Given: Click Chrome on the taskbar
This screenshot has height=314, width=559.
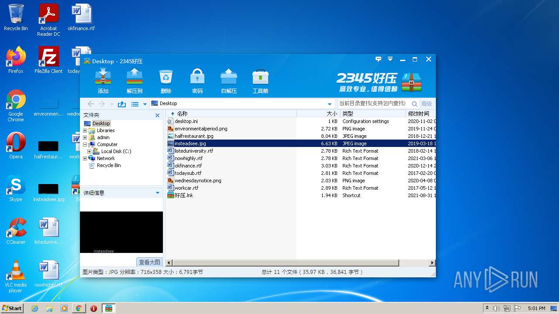Looking at the screenshot, I should pyautogui.click(x=79, y=308).
